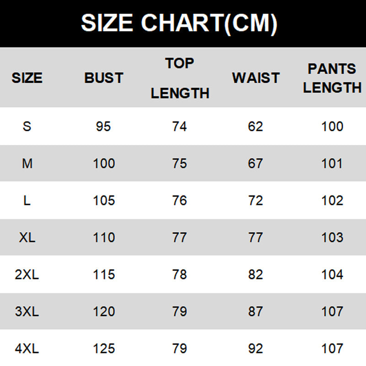This screenshot has height=366, width=366.
Task: Select the BUST column header
Action: [104, 78]
